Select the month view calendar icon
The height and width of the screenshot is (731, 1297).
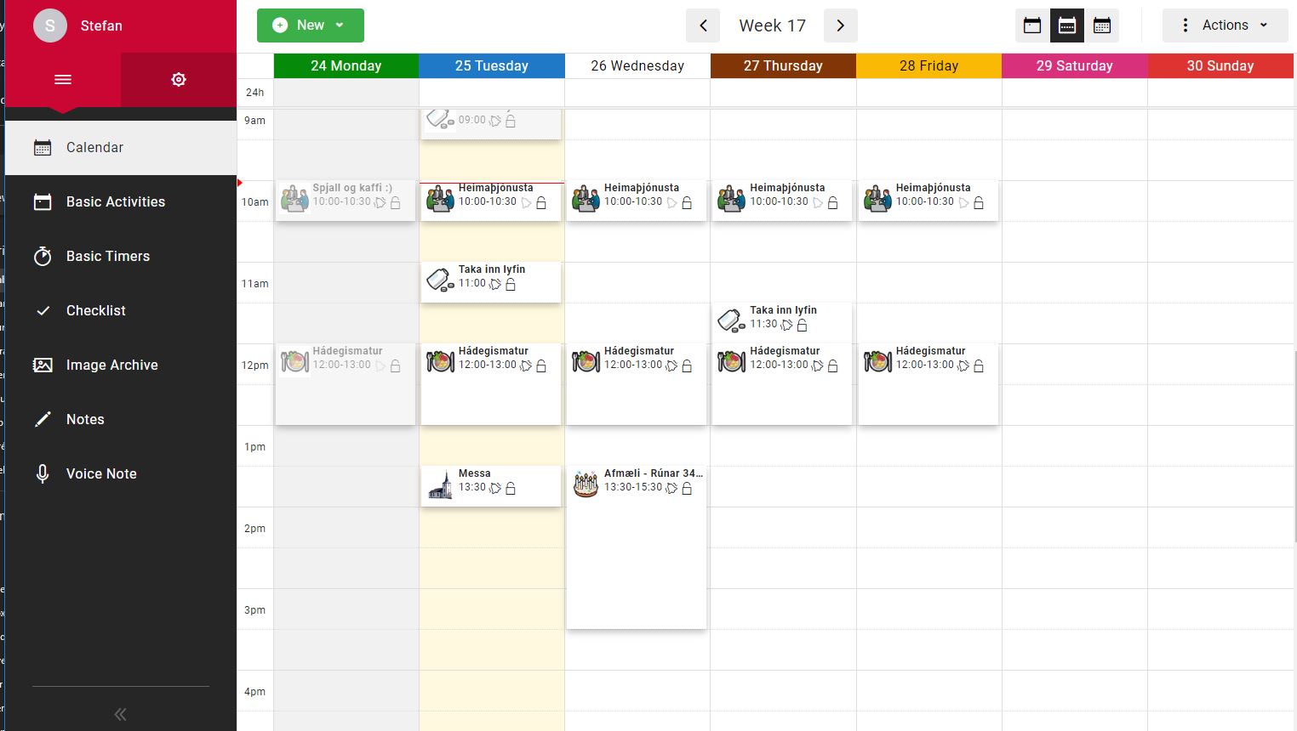tap(1102, 25)
